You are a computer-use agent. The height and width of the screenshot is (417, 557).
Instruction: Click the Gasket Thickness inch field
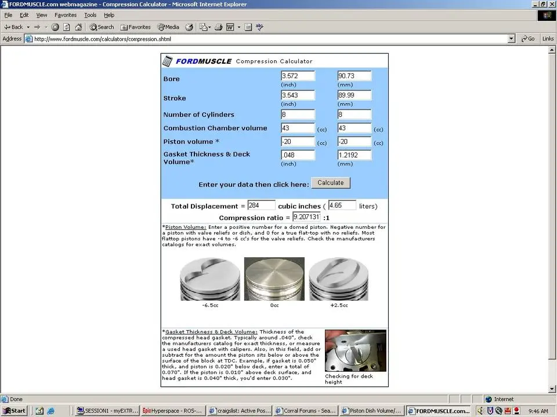298,155
